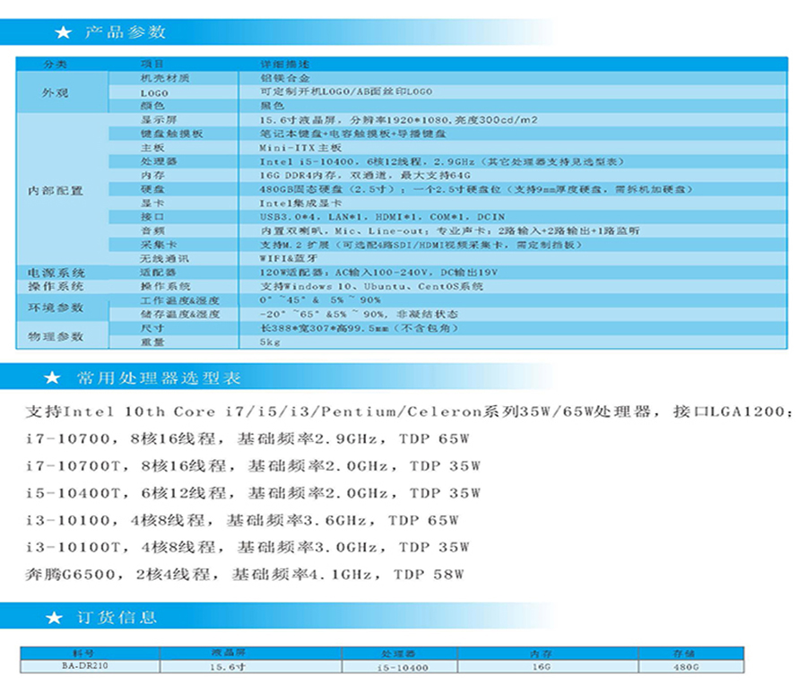Screen dimensions: 807x692
Task: Select the 物理参数 category cell
Action: (x=54, y=335)
